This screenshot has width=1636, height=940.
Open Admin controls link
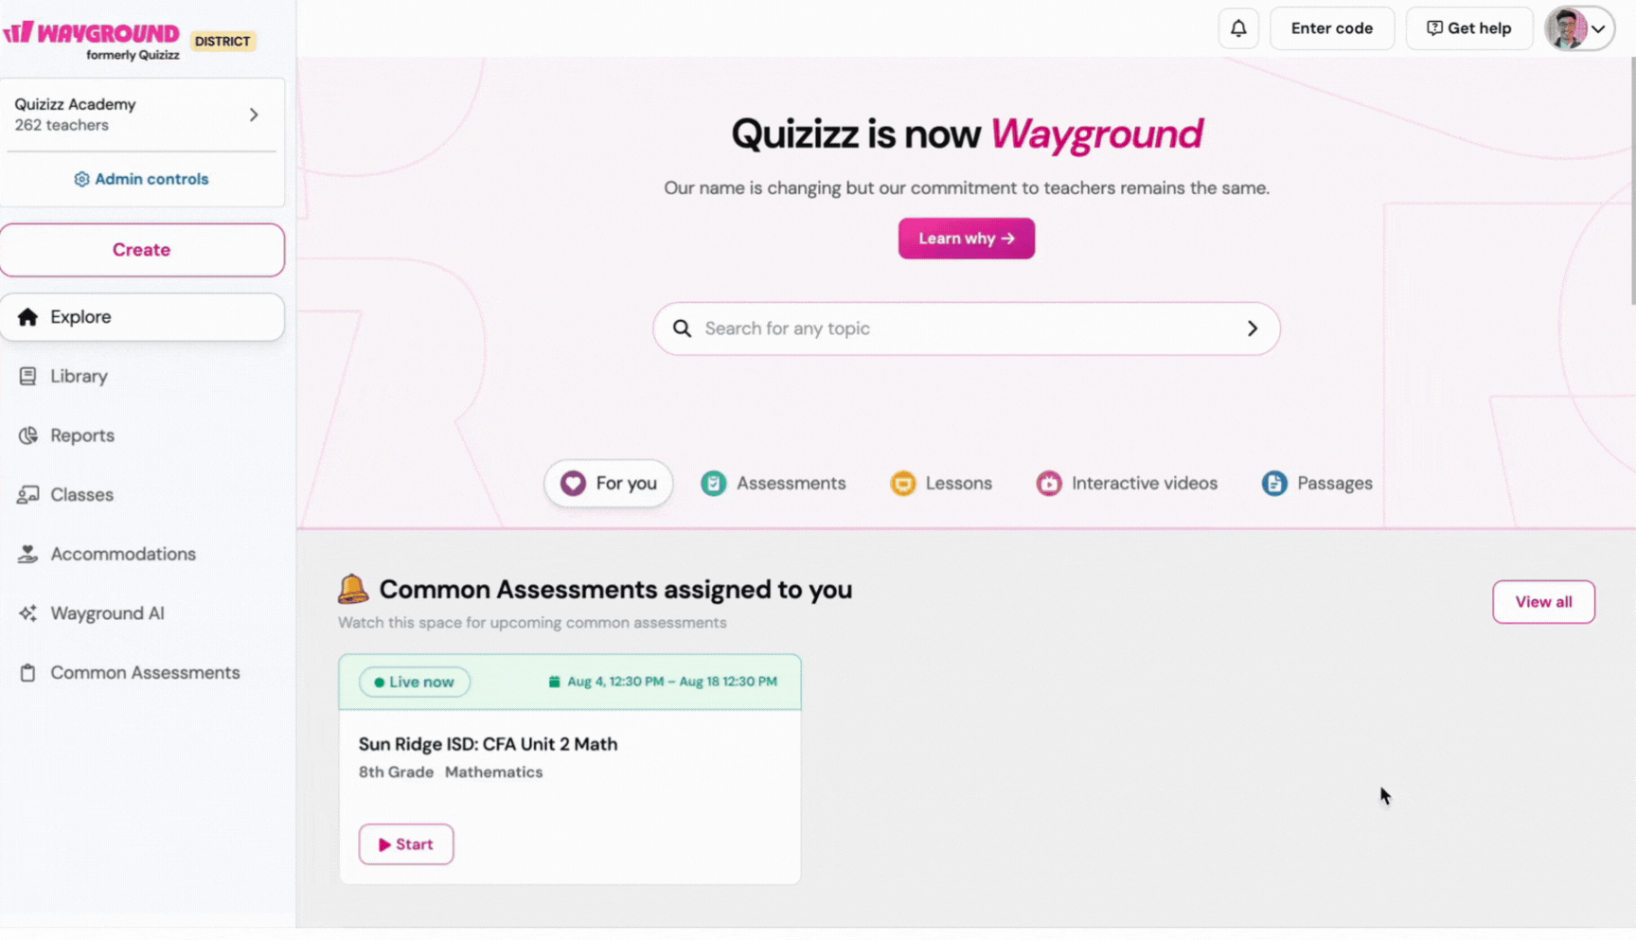(142, 179)
